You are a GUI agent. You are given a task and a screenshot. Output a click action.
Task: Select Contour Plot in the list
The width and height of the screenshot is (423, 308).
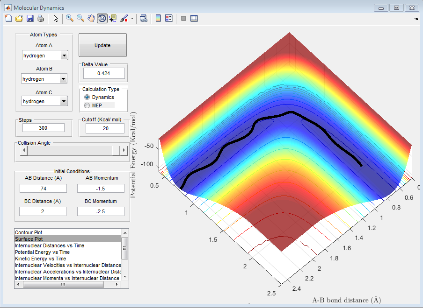coord(28,232)
